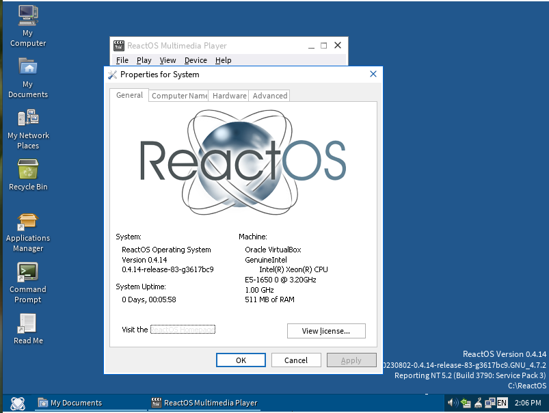Viewport: 549px width, 413px height.
Task: Open the File menu in Multimedia Player
Action: pyautogui.click(x=122, y=60)
